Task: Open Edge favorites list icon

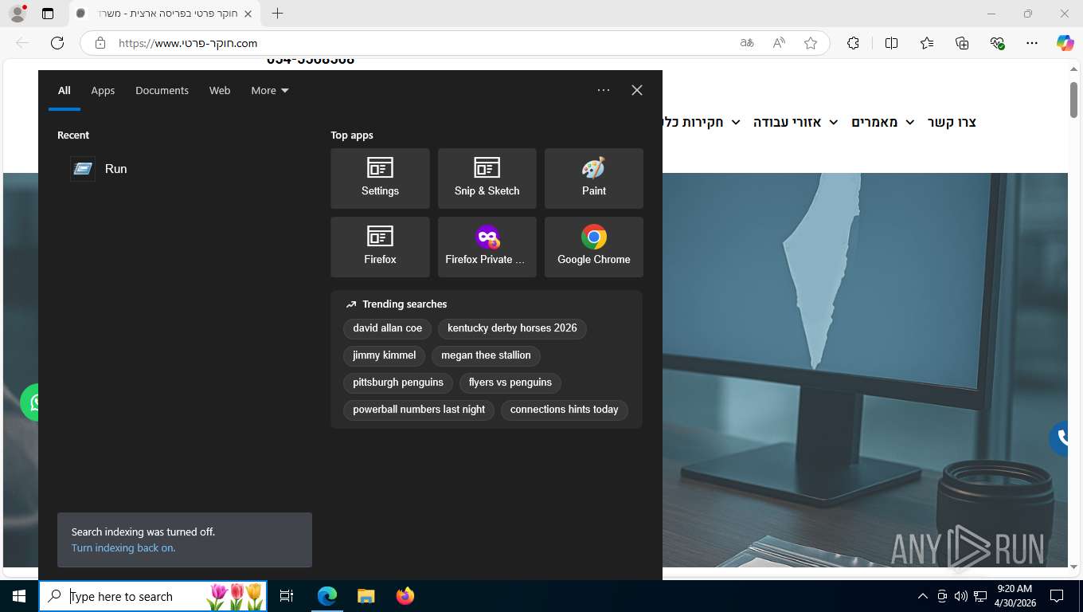Action: click(x=927, y=43)
